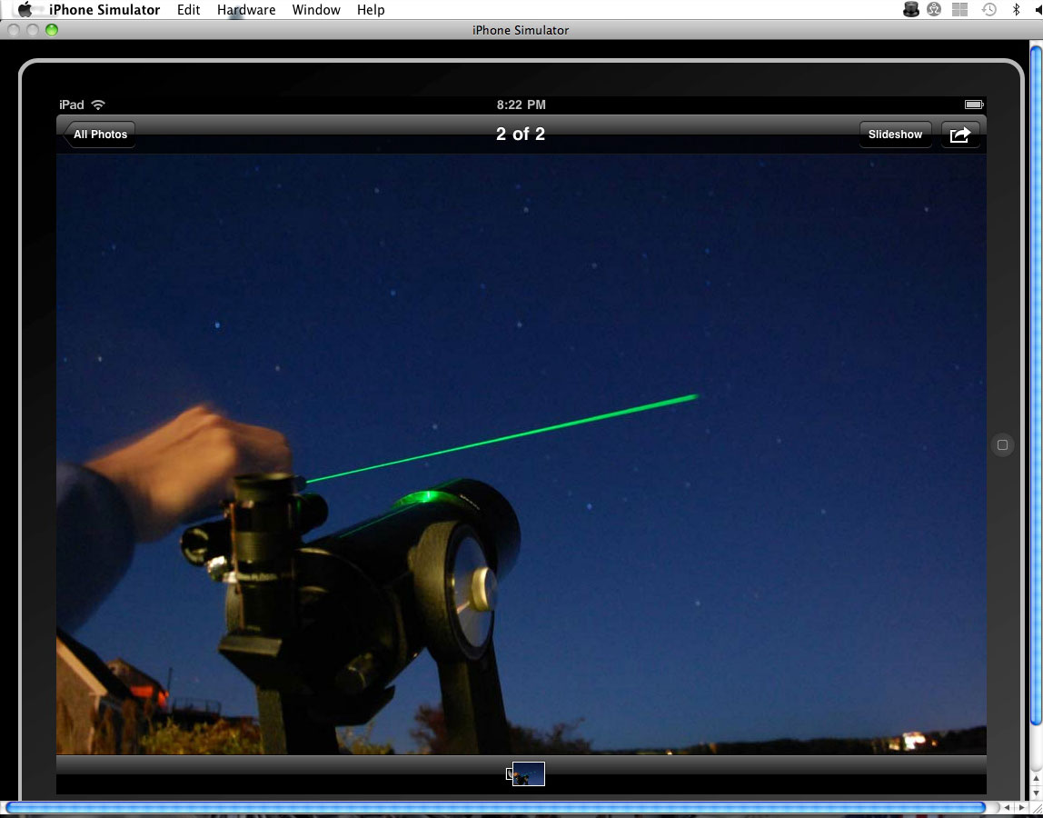This screenshot has width=1043, height=818.
Task: Start the Slideshow
Action: pos(895,135)
